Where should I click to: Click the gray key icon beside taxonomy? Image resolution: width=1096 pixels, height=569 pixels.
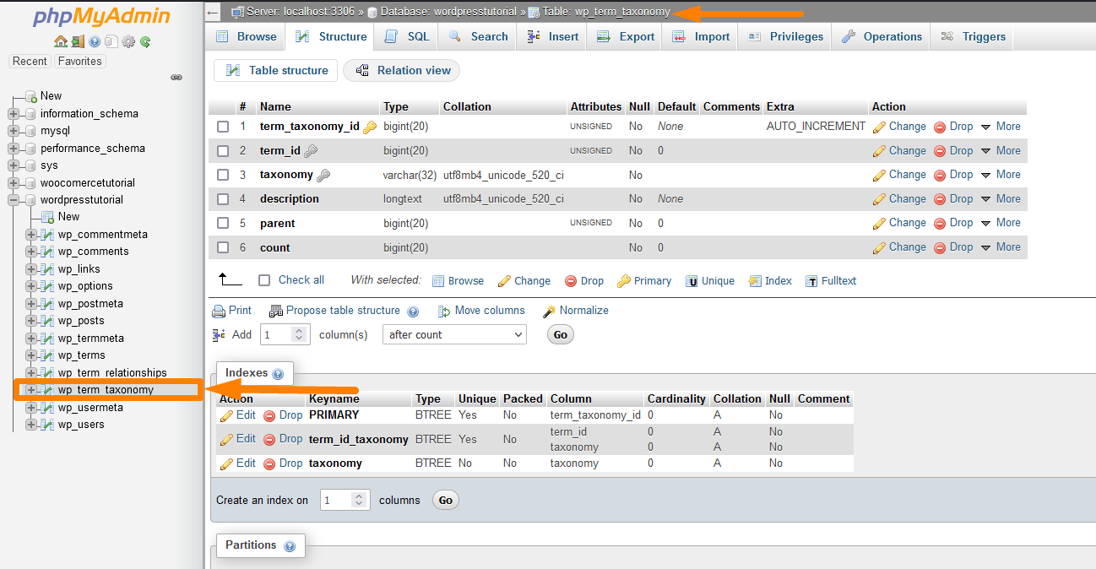pyautogui.click(x=323, y=176)
